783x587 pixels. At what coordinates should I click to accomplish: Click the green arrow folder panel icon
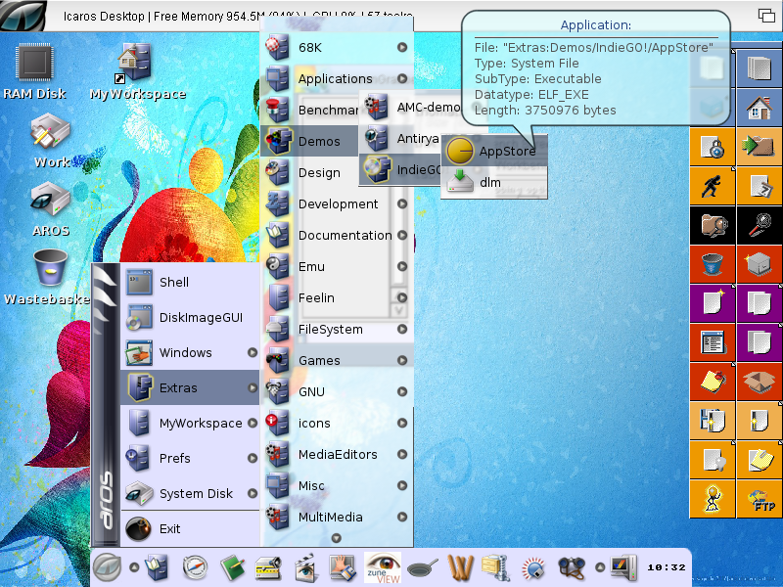[x=760, y=147]
